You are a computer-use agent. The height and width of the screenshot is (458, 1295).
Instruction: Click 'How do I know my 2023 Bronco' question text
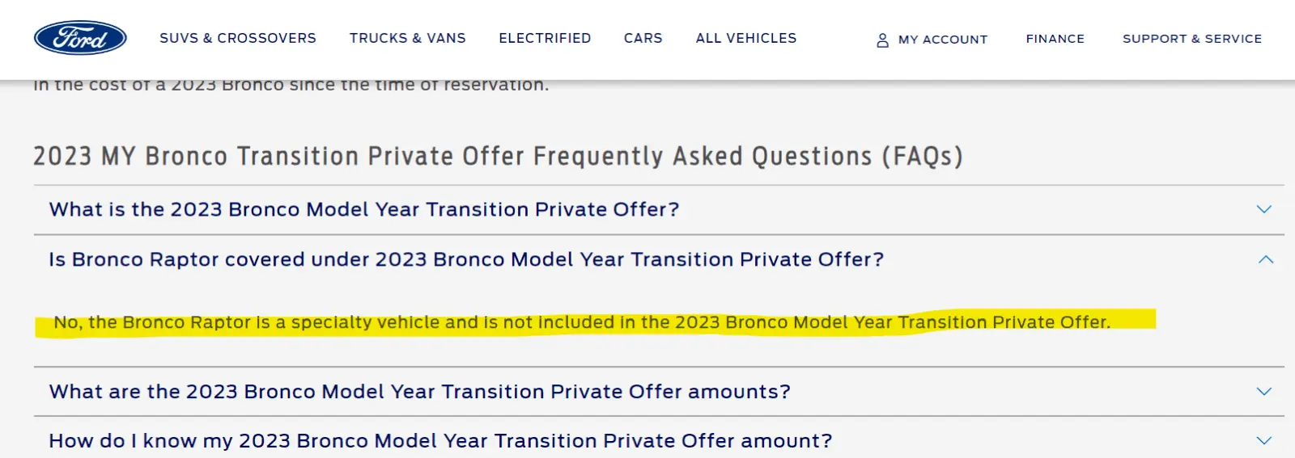440,441
